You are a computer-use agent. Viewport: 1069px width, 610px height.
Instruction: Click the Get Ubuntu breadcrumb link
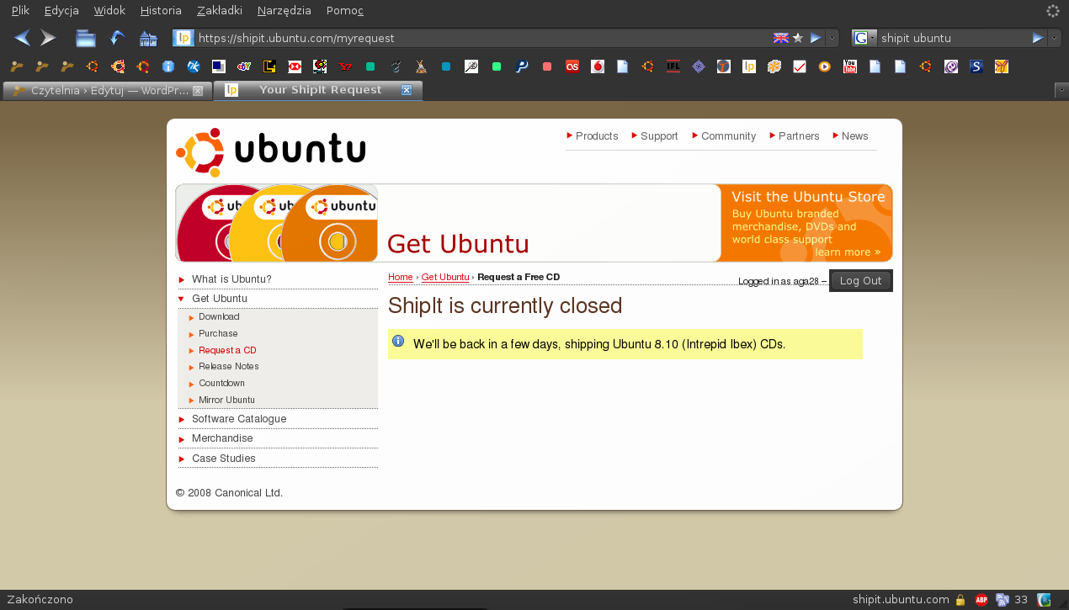click(445, 277)
